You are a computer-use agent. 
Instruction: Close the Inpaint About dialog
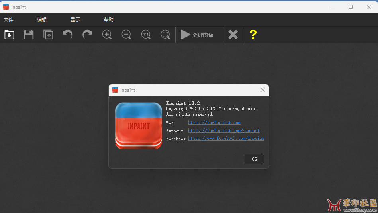point(263,90)
